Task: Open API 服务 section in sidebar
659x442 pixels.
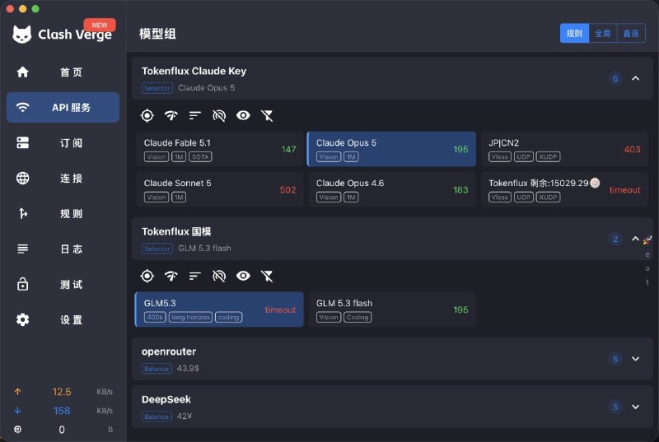Action: coord(63,108)
